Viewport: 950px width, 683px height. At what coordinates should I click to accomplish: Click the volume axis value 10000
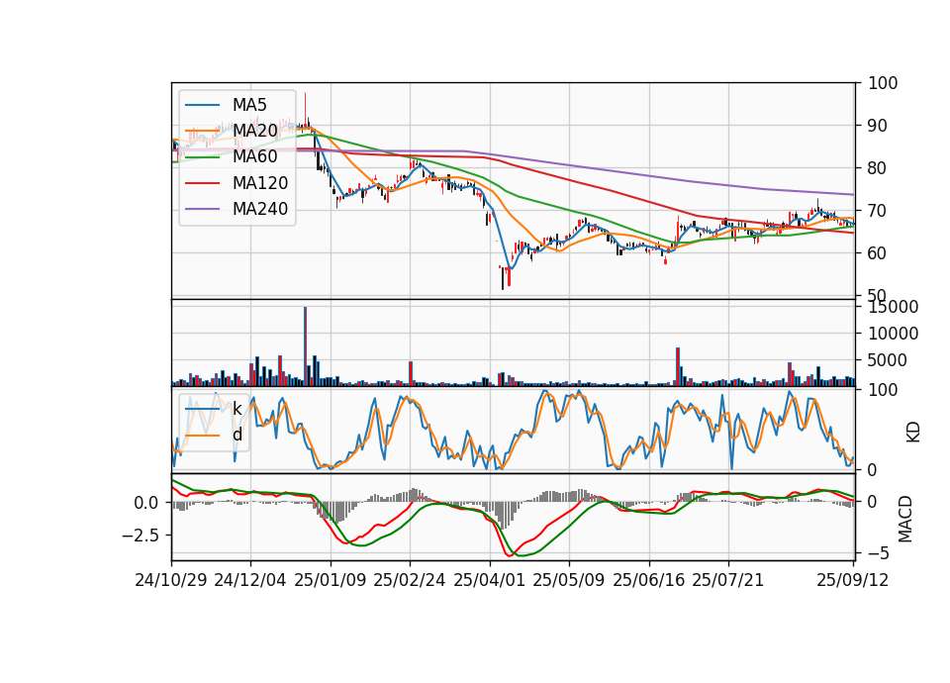point(893,334)
